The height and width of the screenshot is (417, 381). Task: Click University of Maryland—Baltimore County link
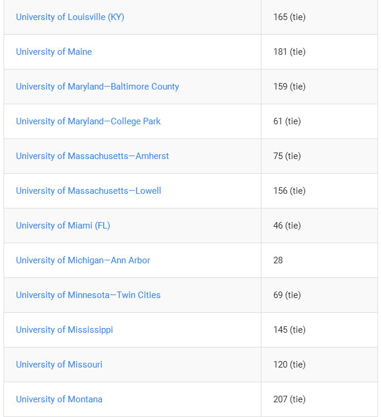97,87
